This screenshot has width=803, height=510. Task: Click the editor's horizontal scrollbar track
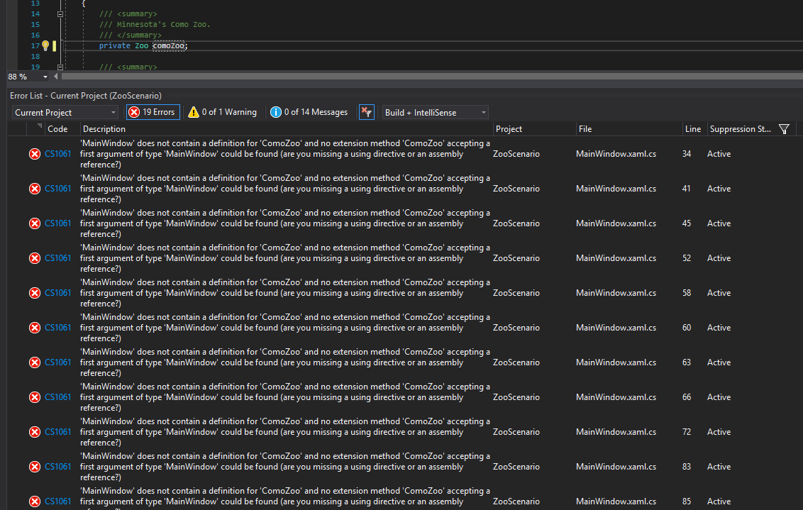click(x=426, y=76)
